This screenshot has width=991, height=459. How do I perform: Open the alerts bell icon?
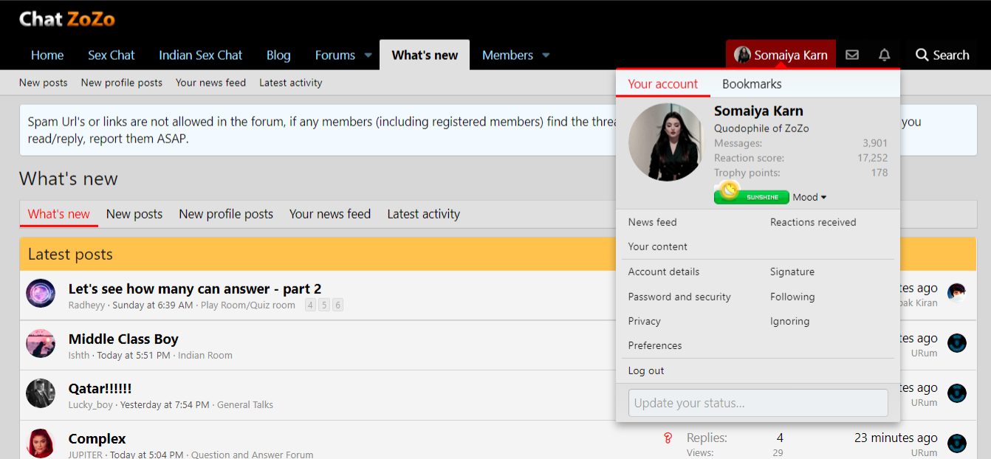point(884,55)
